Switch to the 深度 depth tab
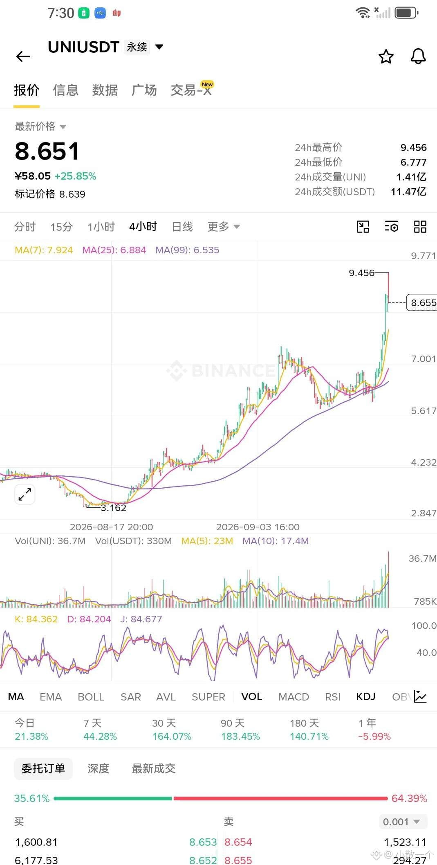The height and width of the screenshot is (865, 437). (x=98, y=768)
